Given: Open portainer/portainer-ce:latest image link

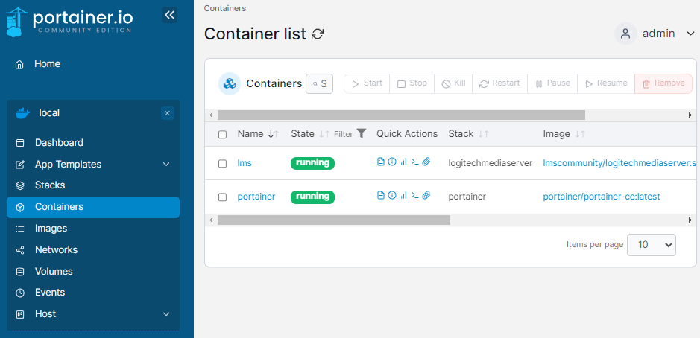Looking at the screenshot, I should (x=602, y=197).
